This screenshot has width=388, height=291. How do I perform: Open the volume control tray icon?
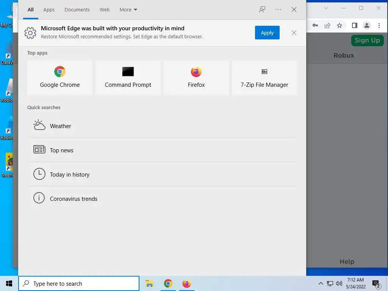[x=339, y=283]
